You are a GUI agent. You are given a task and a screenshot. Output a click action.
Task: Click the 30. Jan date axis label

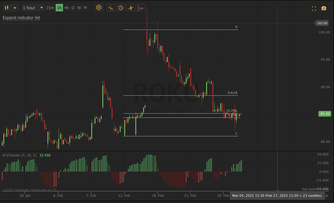pyautogui.click(x=25, y=196)
